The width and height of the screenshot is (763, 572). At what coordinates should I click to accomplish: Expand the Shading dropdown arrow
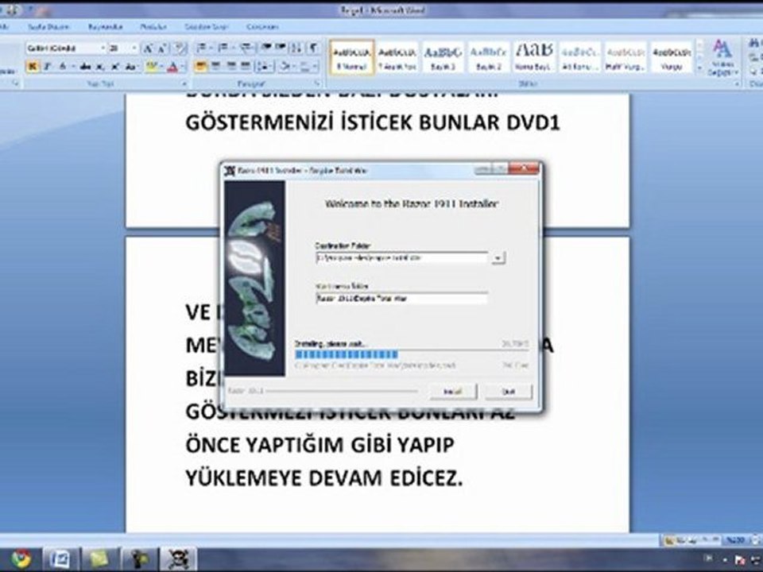click(294, 66)
